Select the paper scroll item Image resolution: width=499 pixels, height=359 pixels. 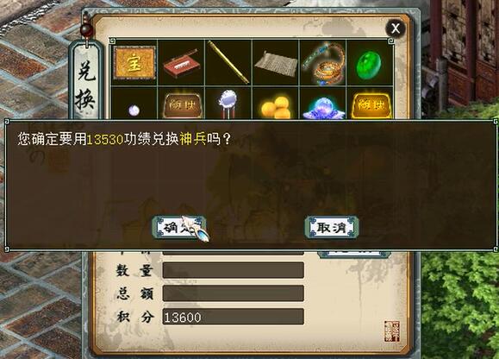276,63
